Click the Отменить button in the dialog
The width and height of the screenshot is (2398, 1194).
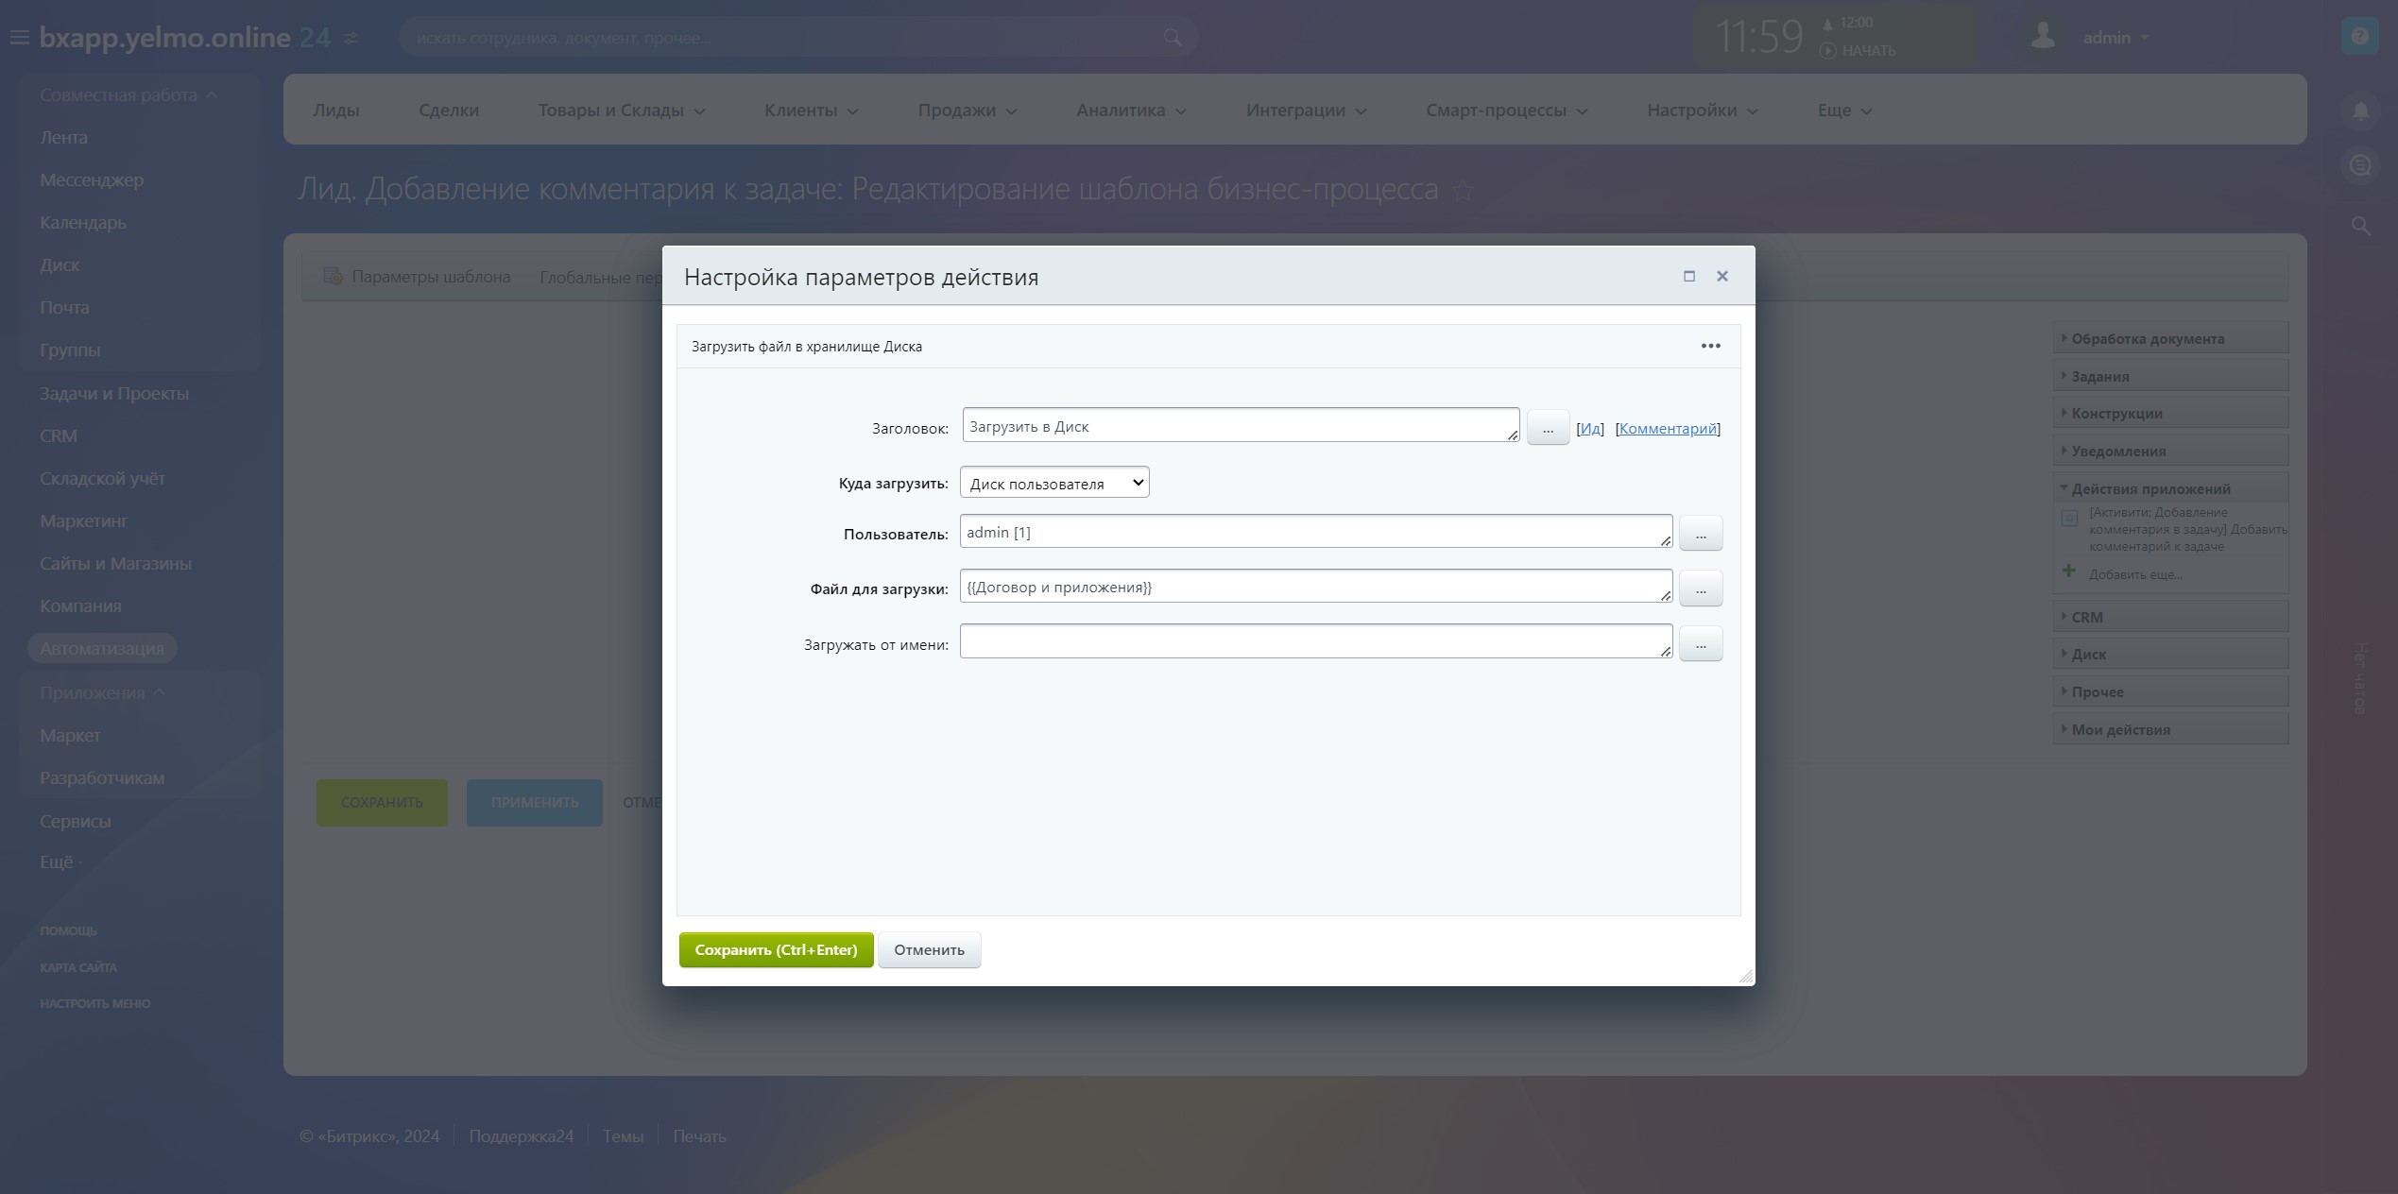[929, 949]
